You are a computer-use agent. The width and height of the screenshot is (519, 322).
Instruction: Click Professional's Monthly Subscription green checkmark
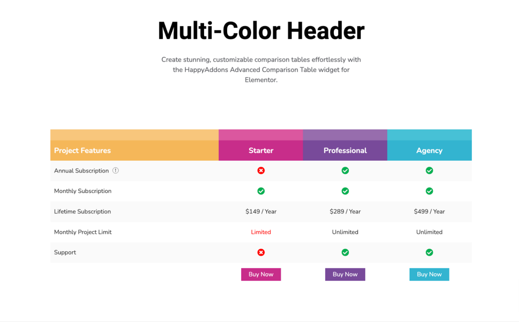[x=345, y=191]
